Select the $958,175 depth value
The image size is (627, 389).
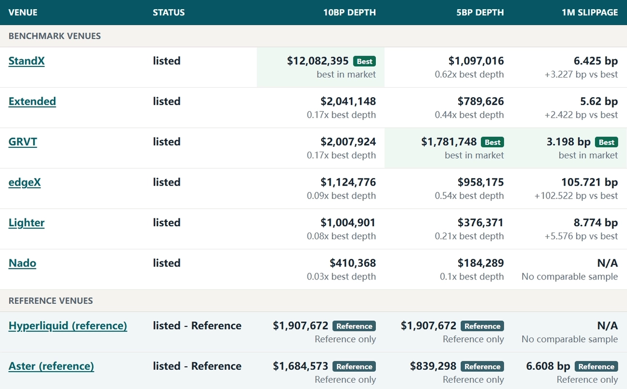(481, 182)
